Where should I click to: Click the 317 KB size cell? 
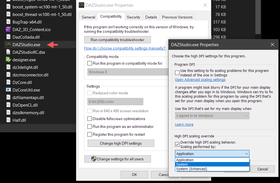pos(219,22)
